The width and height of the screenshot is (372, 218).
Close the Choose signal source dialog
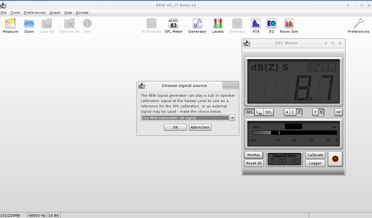tap(234, 86)
